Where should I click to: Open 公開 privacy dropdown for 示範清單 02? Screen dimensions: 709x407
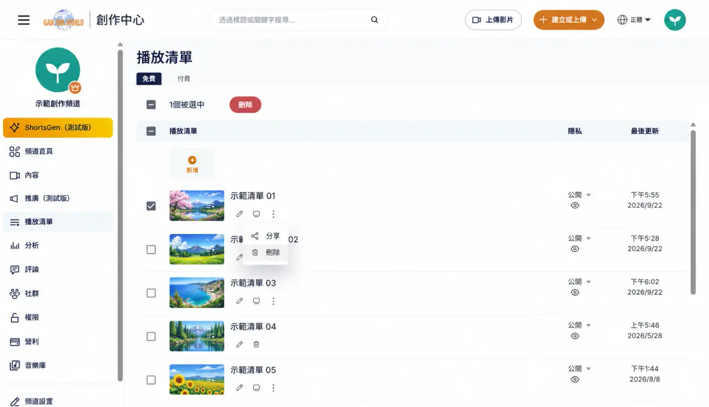(580, 238)
